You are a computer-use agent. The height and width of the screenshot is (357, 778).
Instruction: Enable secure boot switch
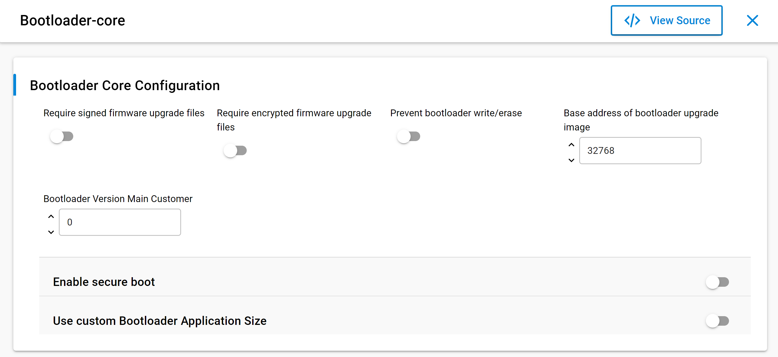[x=717, y=282]
